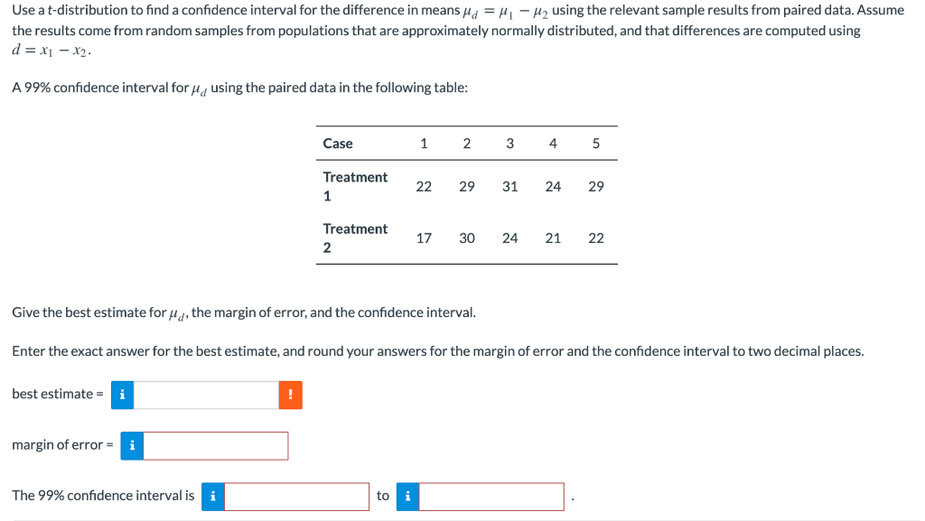Select the text 'best estimate ='
This screenshot has width=925, height=521.
(56, 394)
